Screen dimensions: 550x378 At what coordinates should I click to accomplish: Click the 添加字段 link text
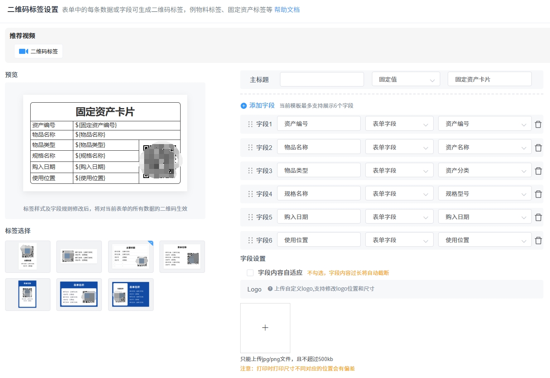262,106
